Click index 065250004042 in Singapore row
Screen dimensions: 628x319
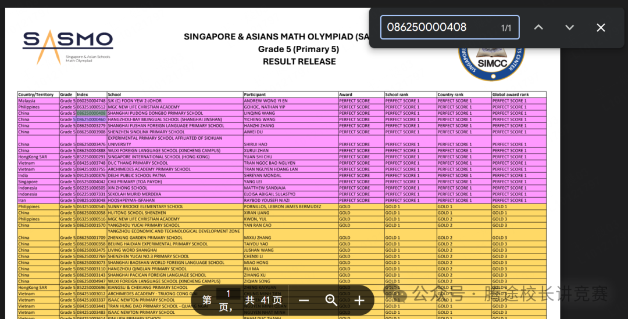pyautogui.click(x=91, y=182)
